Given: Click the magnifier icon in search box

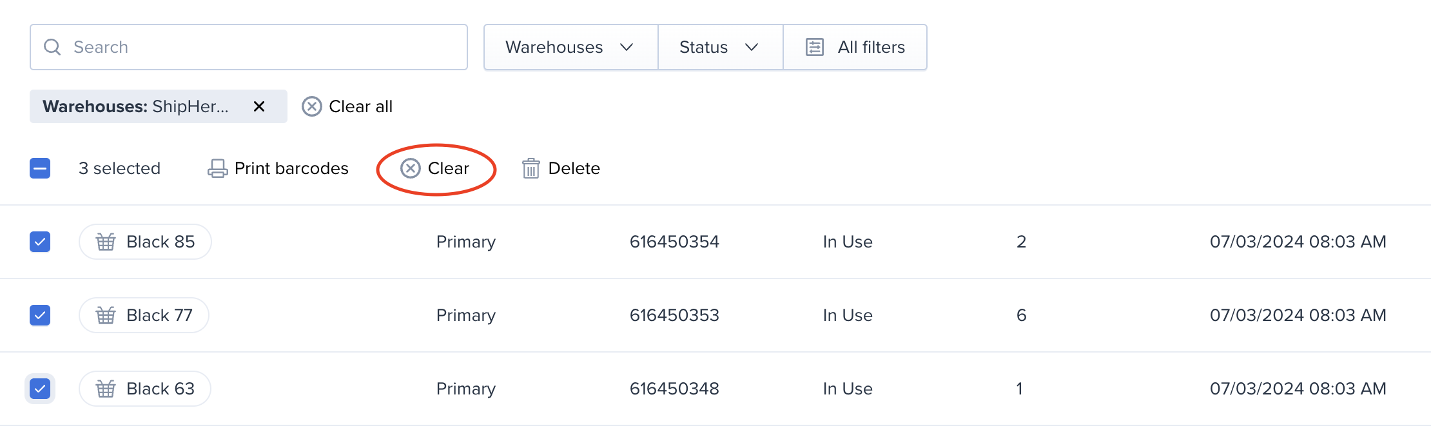Looking at the screenshot, I should click(52, 47).
